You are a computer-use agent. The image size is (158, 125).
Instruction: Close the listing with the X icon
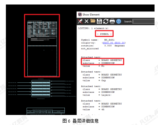pos(87,21)
